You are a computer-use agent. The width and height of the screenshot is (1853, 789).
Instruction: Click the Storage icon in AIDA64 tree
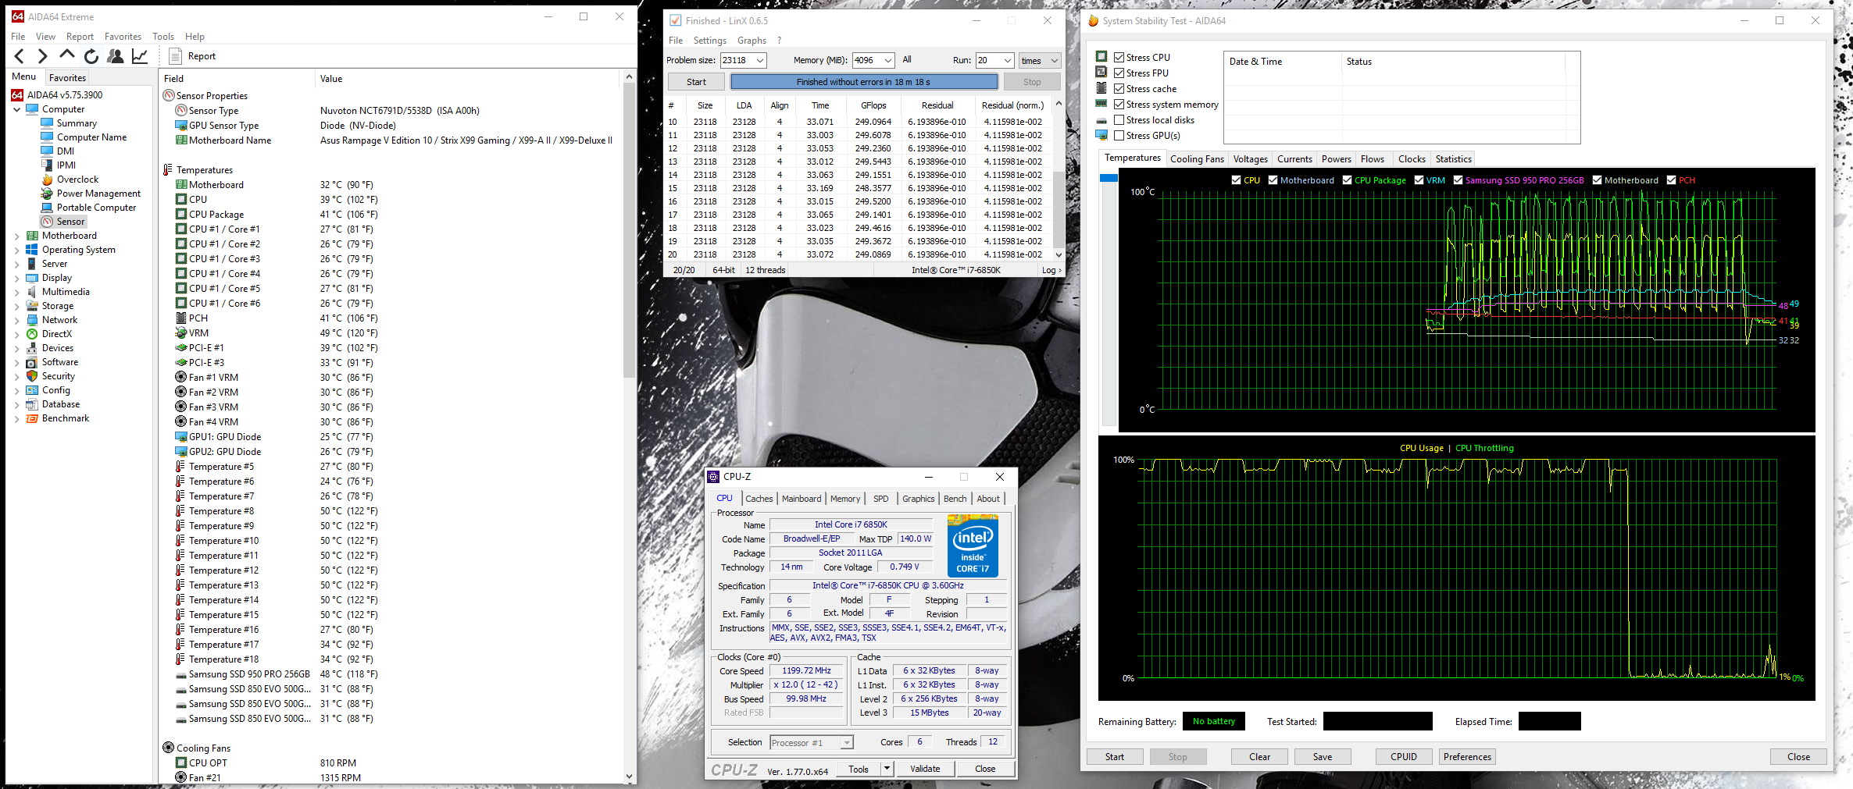click(x=32, y=306)
